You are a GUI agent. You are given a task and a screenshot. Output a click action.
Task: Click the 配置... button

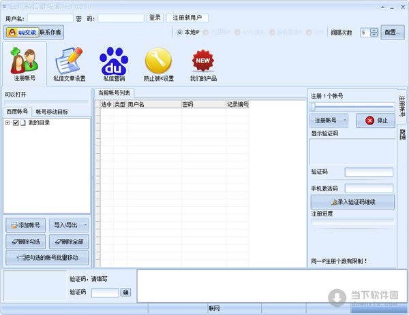pyautogui.click(x=393, y=32)
